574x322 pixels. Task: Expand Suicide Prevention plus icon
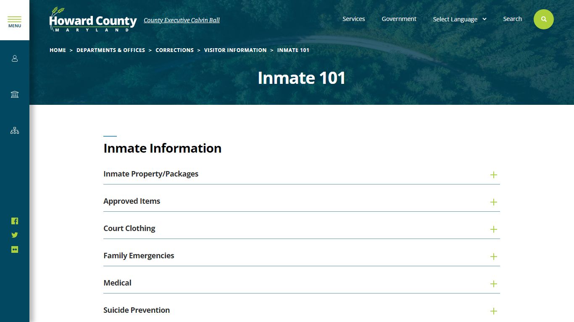494,311
